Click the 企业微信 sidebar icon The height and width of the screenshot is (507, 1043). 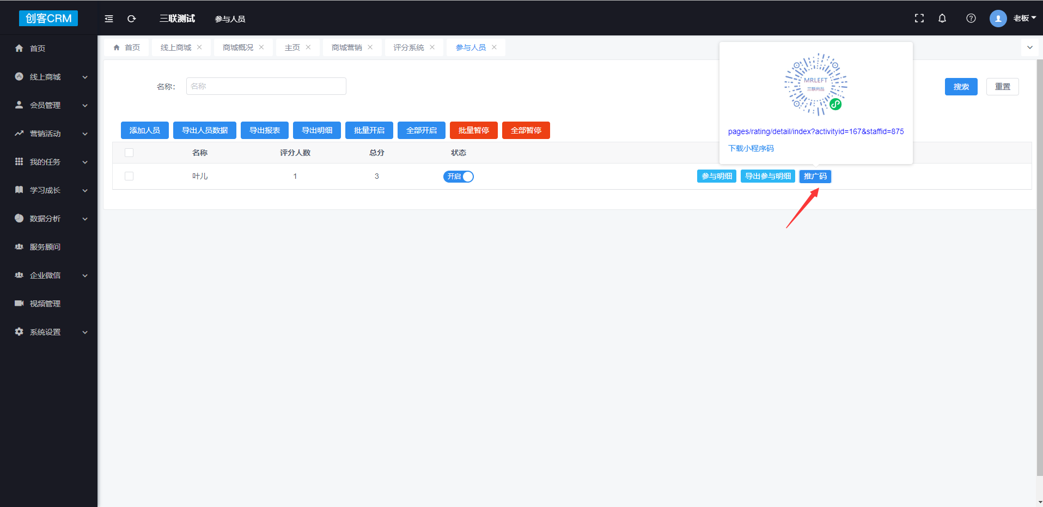click(x=19, y=275)
